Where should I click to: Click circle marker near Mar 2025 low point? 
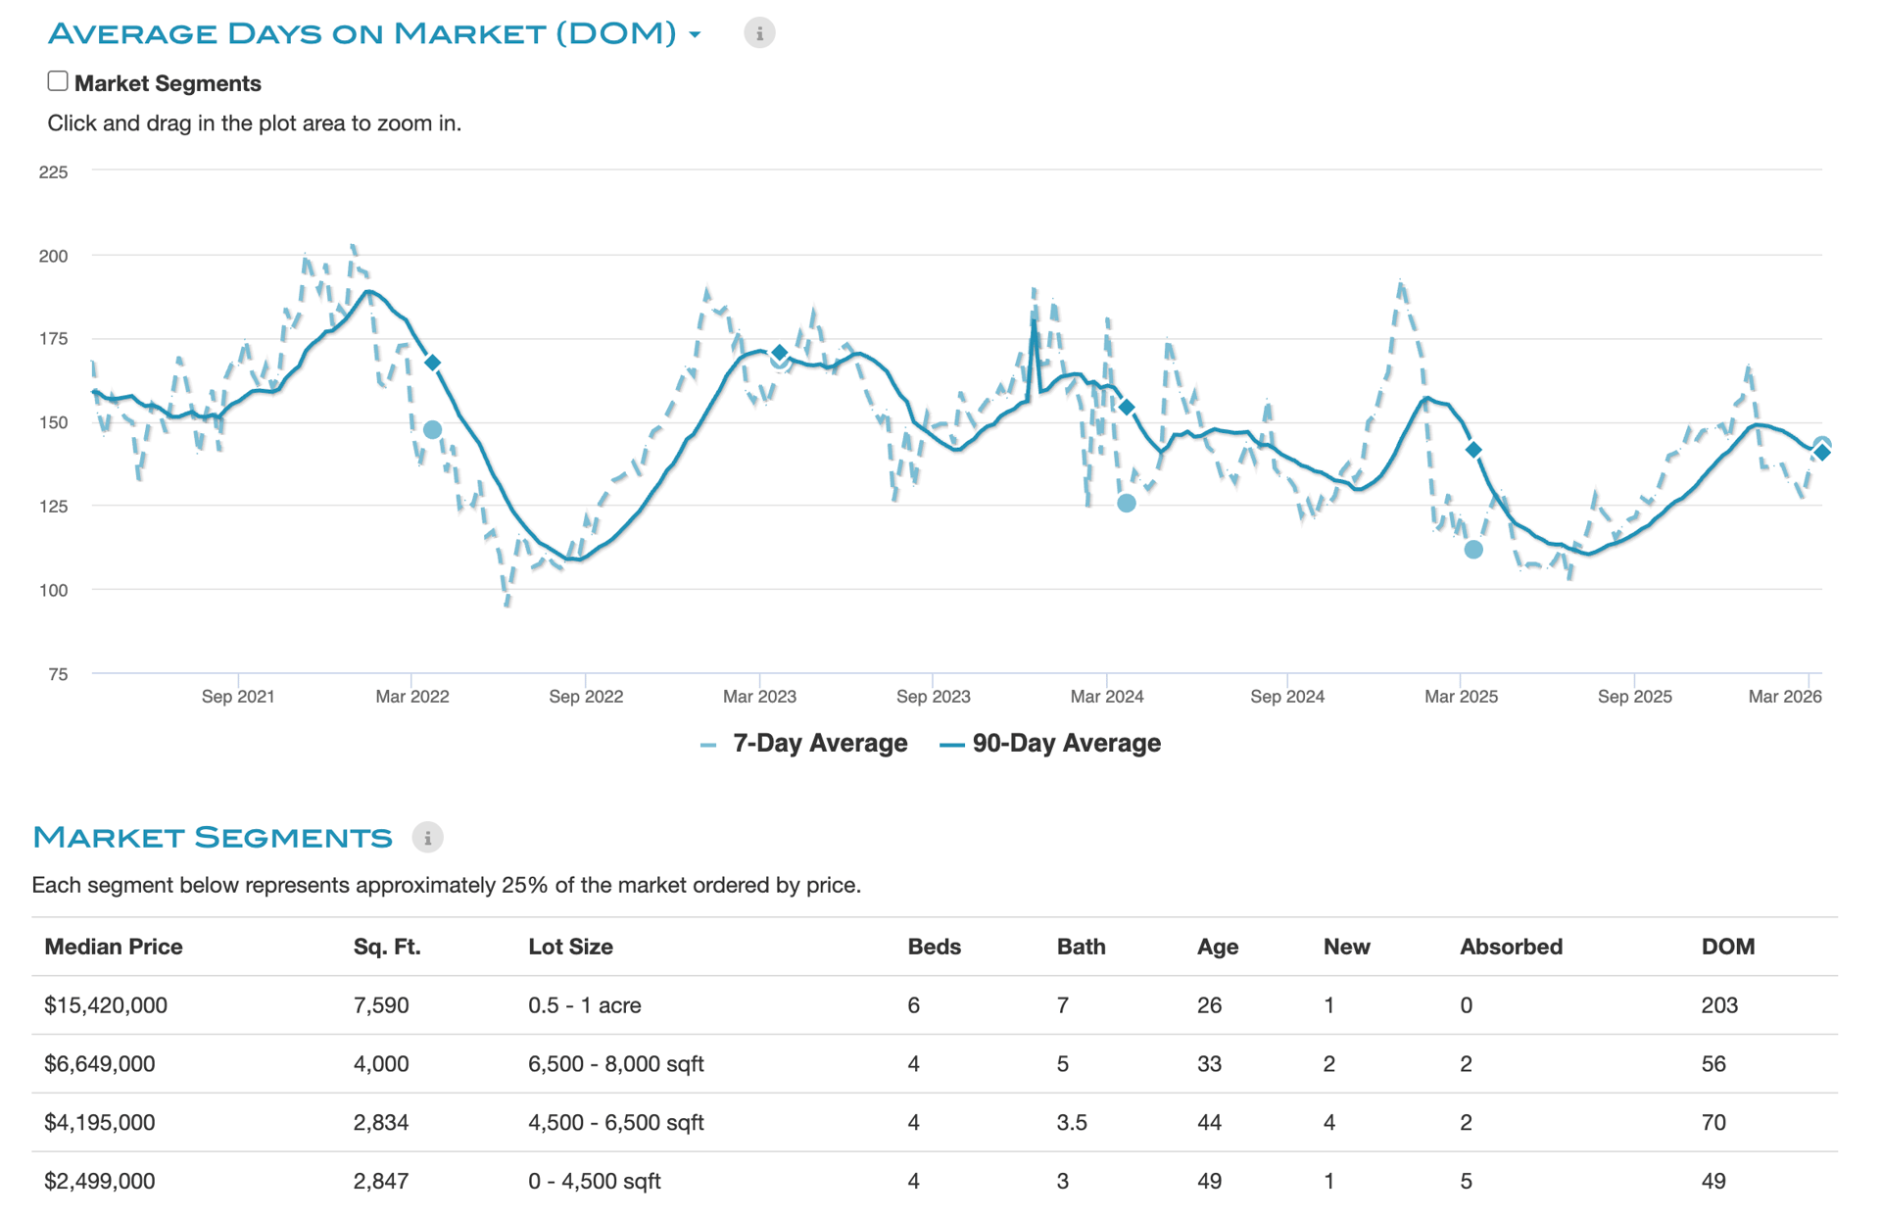coord(1473,550)
